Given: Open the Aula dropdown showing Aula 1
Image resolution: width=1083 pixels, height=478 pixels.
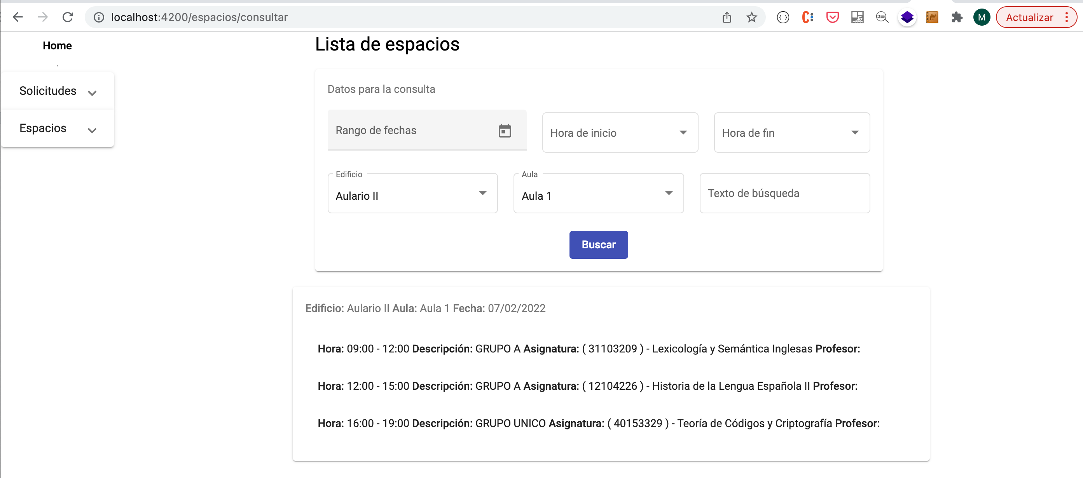Looking at the screenshot, I should (598, 194).
